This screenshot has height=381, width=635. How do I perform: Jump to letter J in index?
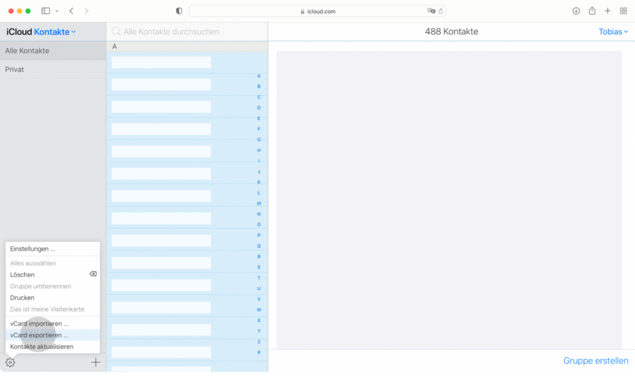click(259, 171)
